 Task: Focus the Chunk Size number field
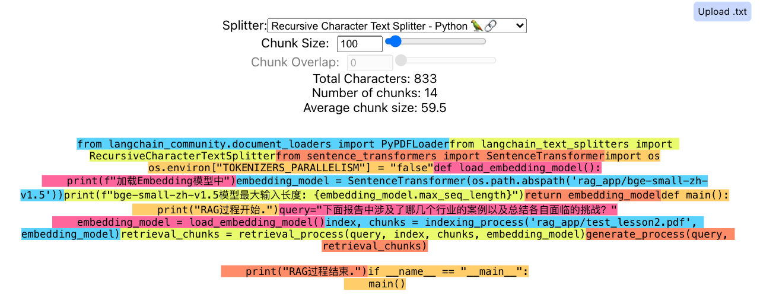pos(360,44)
